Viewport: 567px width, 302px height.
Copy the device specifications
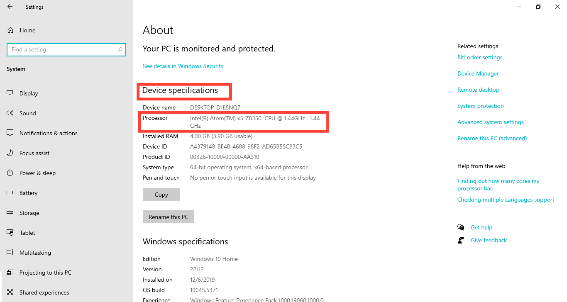(x=161, y=195)
